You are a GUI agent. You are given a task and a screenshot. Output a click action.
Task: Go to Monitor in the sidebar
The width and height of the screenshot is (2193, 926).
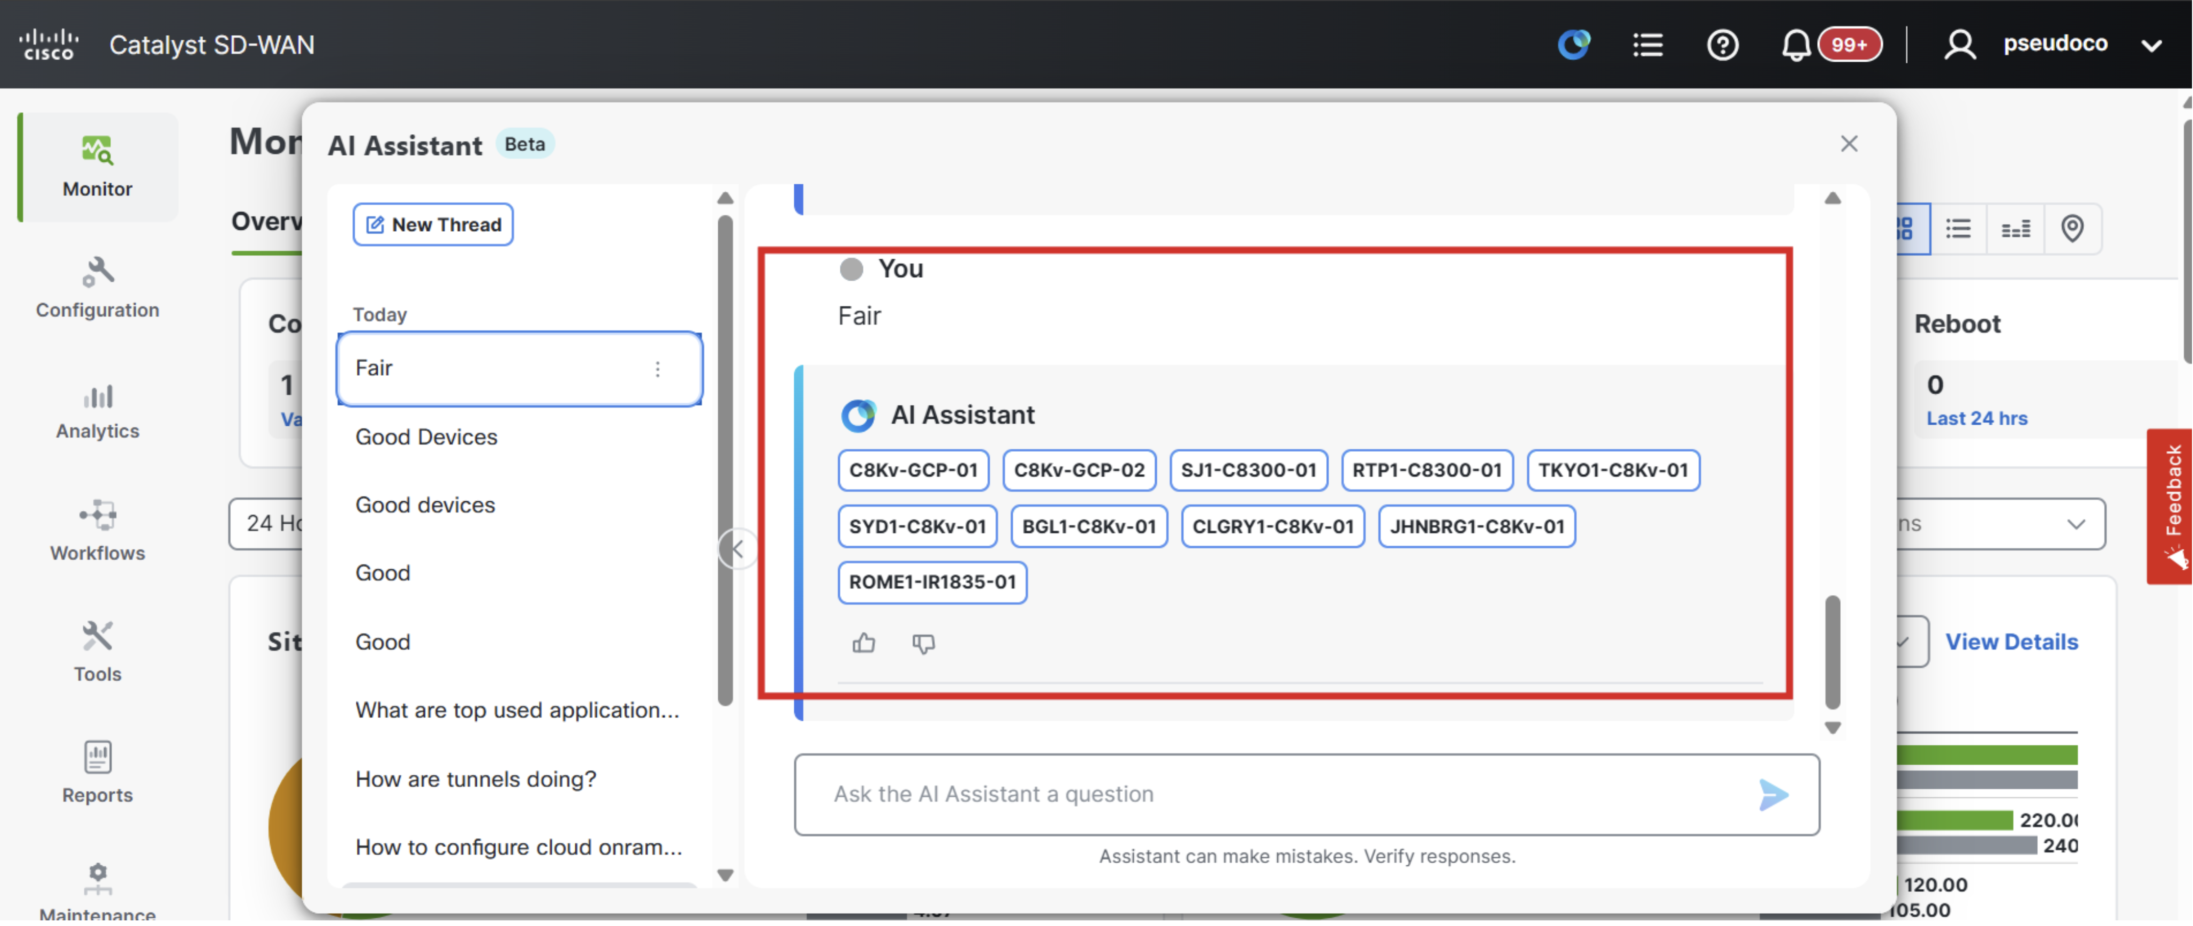(x=97, y=167)
